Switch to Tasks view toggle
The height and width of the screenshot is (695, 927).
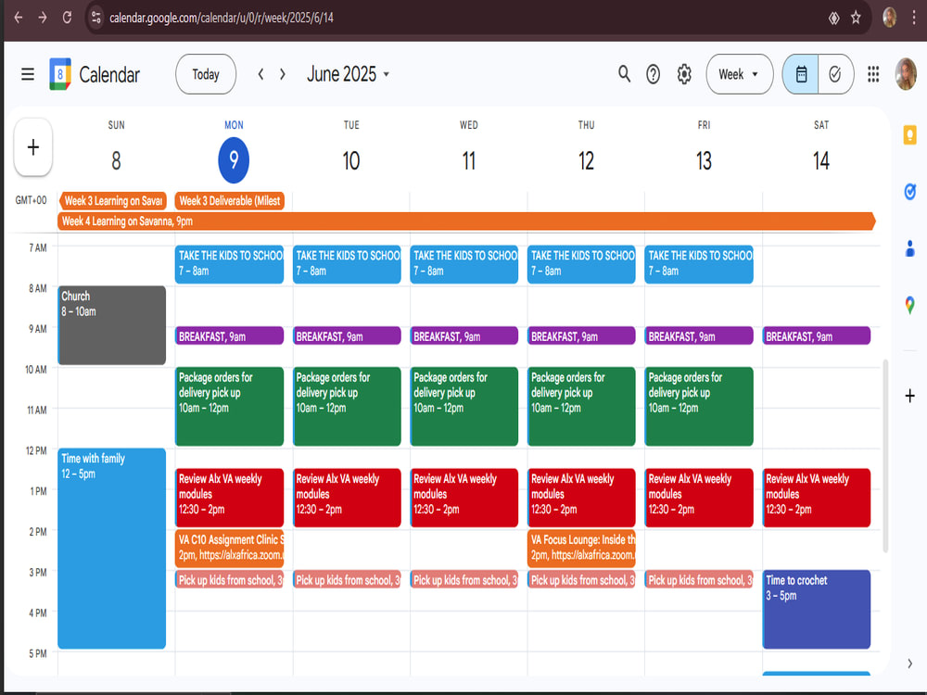[x=835, y=74]
